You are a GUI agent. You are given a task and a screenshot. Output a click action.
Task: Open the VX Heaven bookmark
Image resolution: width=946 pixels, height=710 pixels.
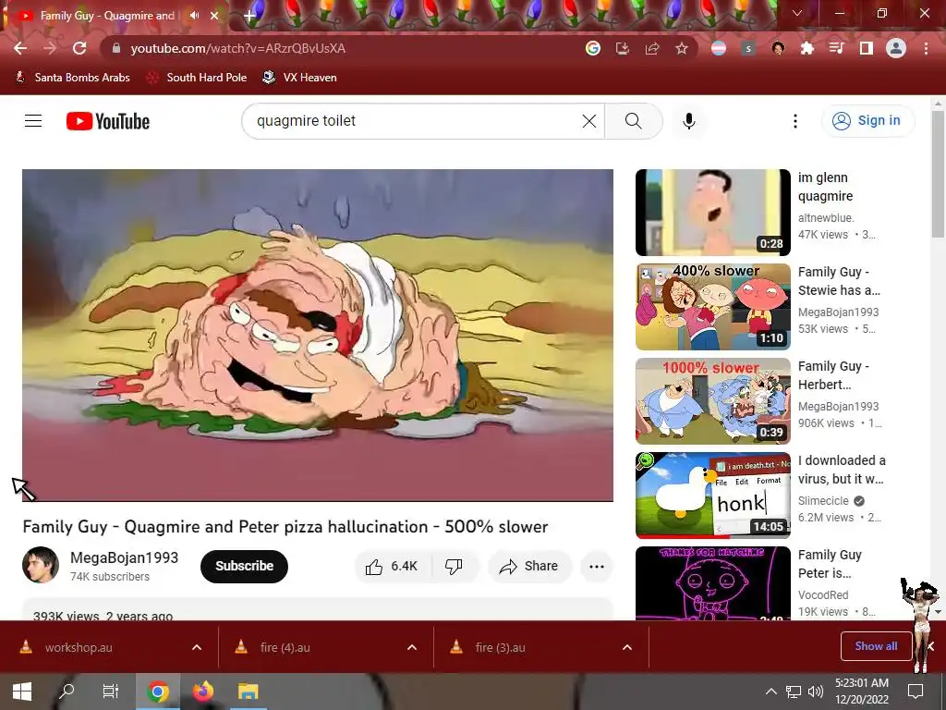click(300, 78)
